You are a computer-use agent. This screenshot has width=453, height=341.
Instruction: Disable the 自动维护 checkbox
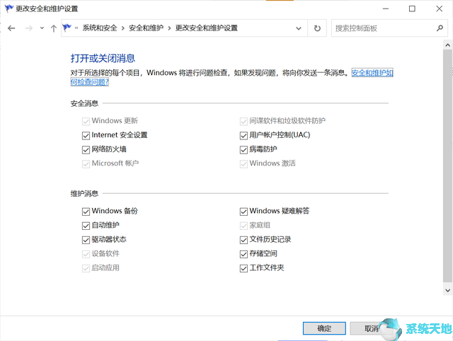(x=86, y=226)
